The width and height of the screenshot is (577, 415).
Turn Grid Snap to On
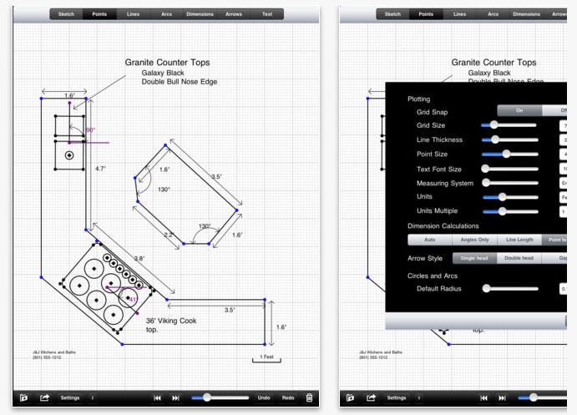click(x=519, y=110)
